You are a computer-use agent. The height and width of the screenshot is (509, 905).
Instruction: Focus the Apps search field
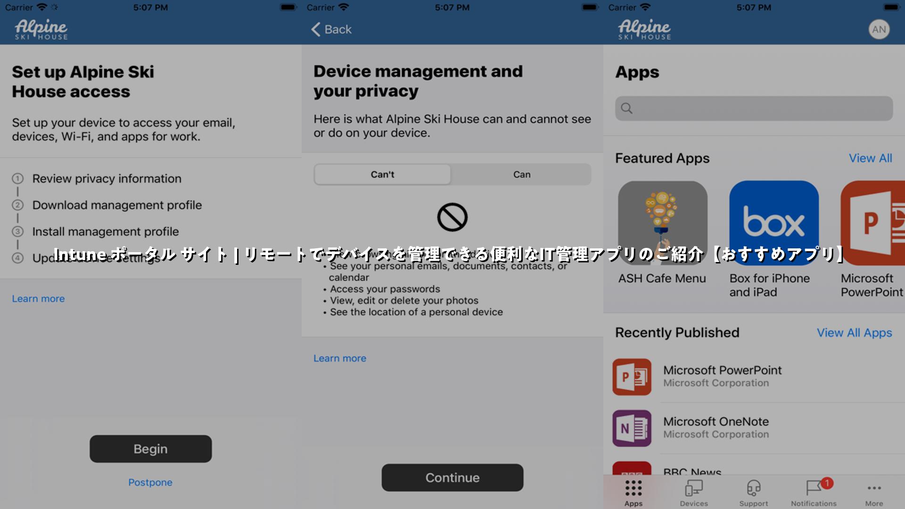tap(754, 108)
